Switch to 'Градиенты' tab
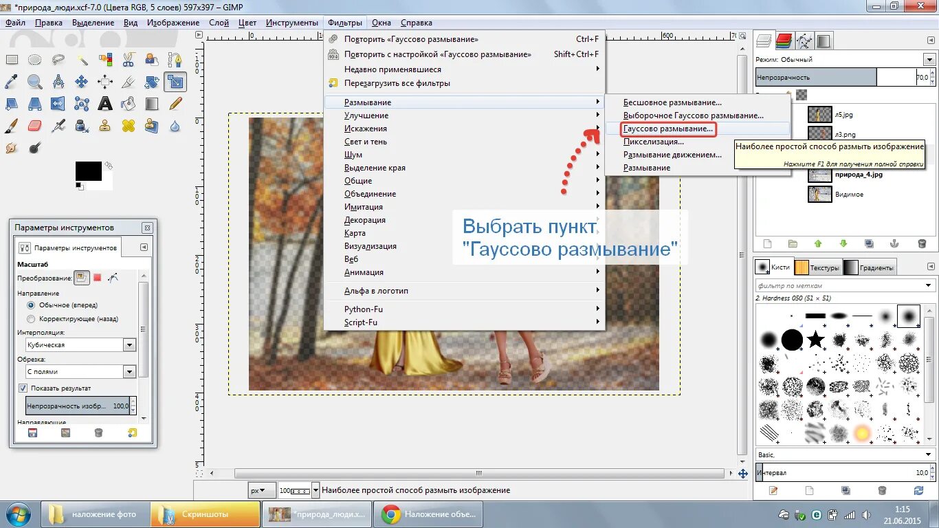This screenshot has width=939, height=528. pos(870,267)
